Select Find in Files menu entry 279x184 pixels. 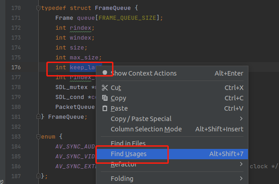click(128, 143)
